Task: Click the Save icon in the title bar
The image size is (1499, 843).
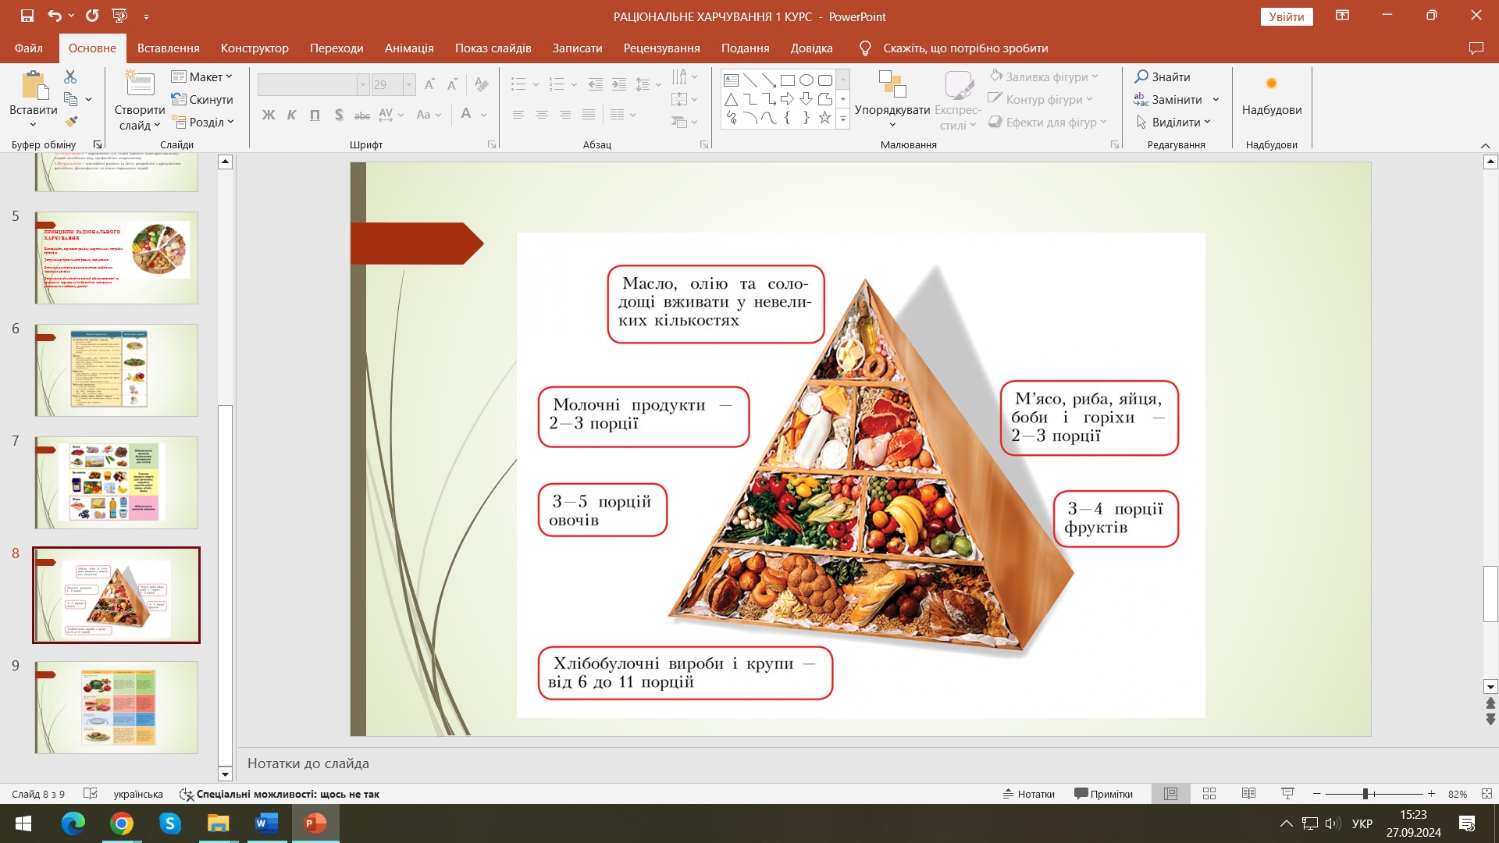Action: 27,16
